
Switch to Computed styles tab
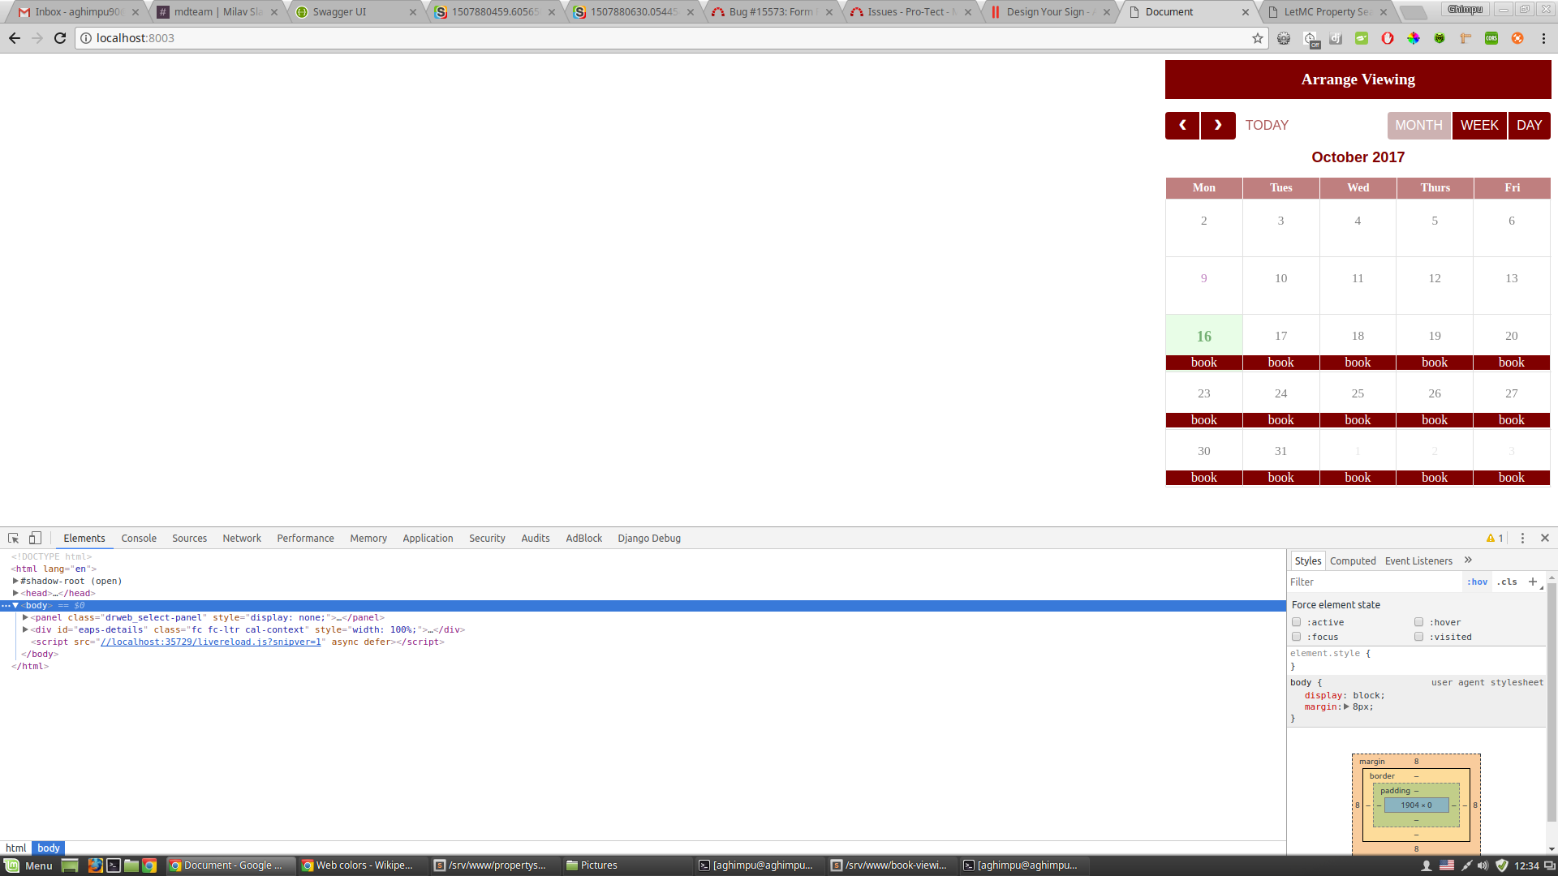[x=1353, y=560]
